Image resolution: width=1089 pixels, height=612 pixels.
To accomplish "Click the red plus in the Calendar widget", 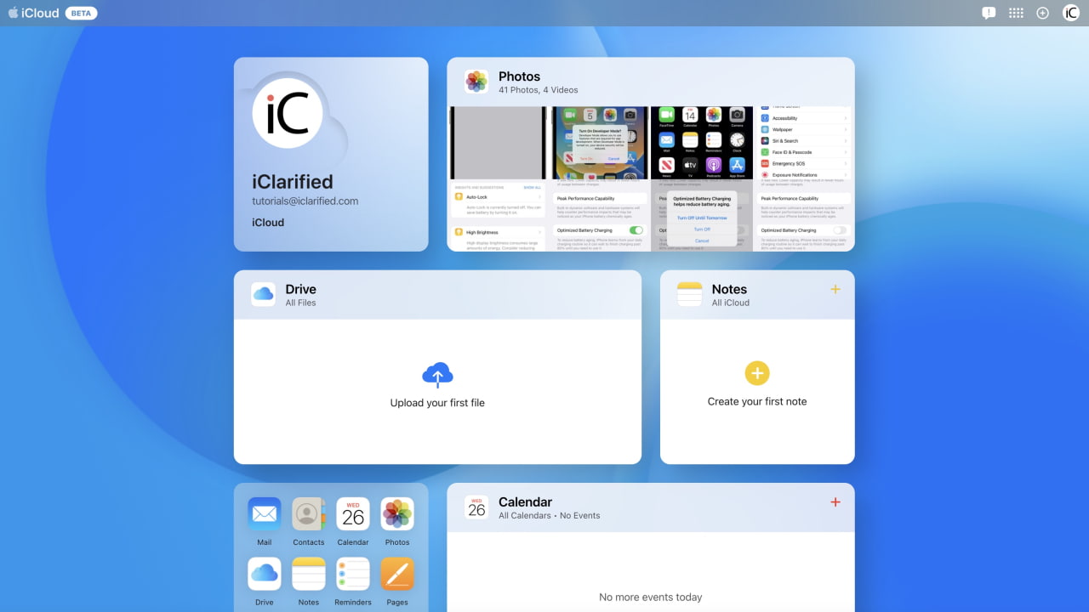I will (835, 501).
